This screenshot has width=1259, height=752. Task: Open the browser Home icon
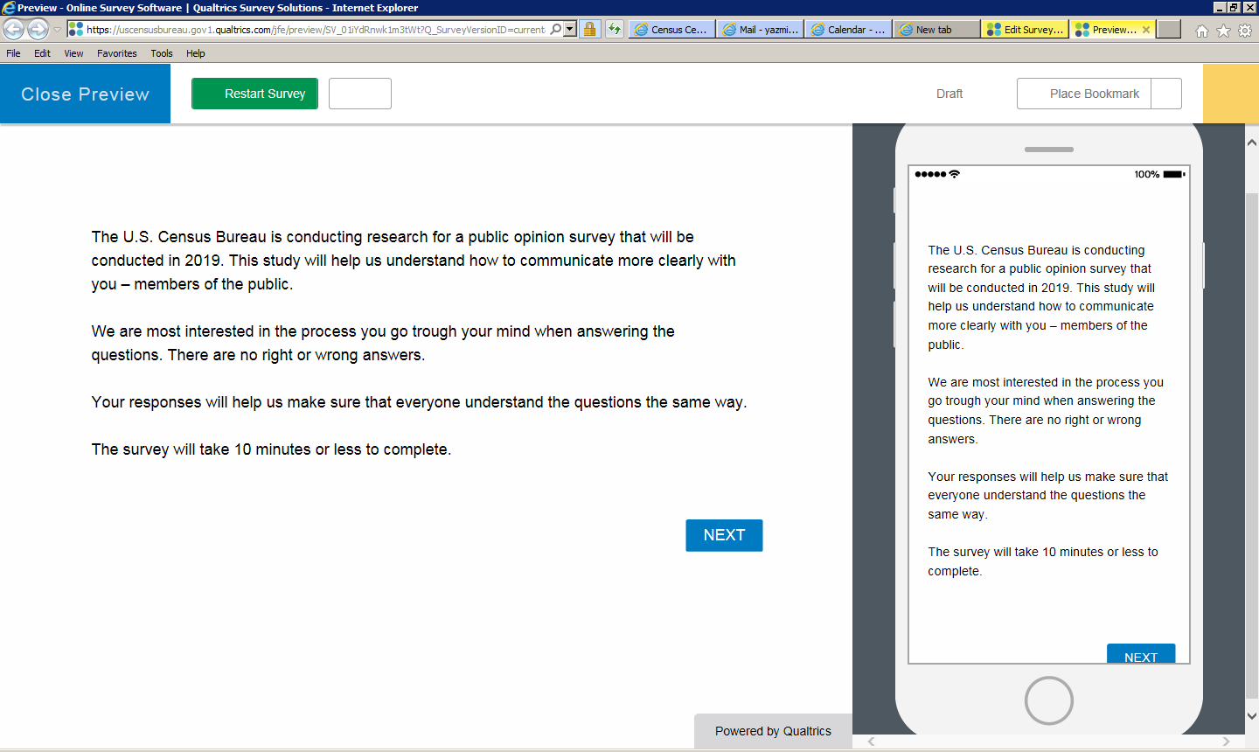[x=1202, y=31]
